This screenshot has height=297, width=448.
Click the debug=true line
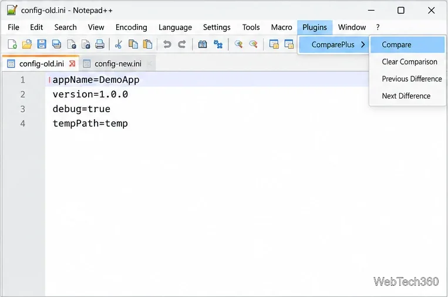tap(82, 109)
